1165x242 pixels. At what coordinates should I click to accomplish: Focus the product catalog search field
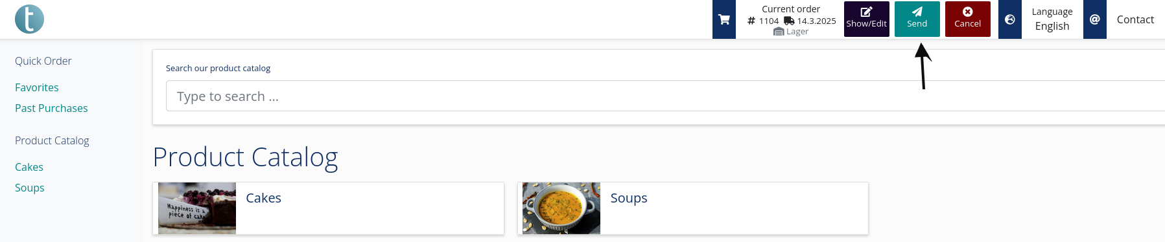click(x=665, y=96)
